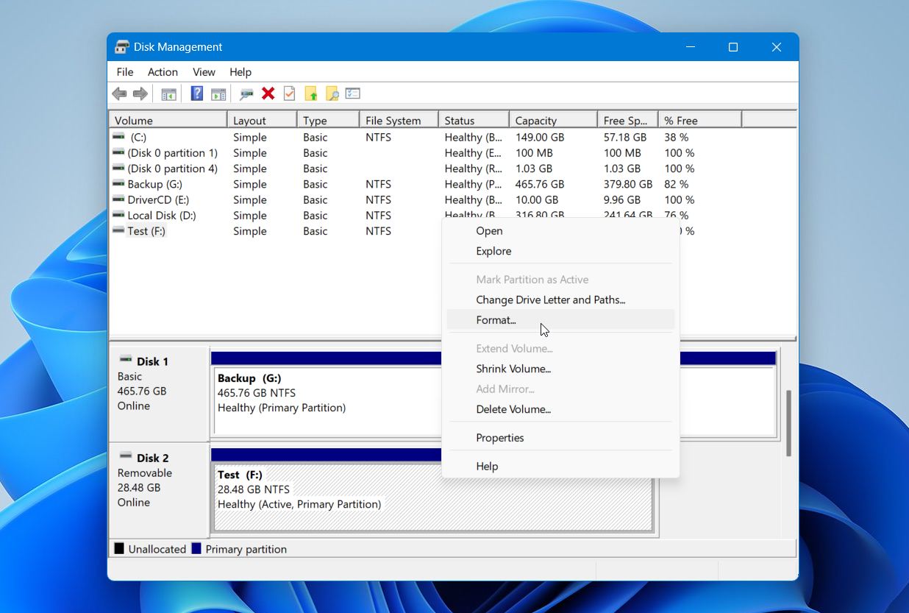This screenshot has width=909, height=613.
Task: Sort by the File System column header
Action: [x=399, y=120]
